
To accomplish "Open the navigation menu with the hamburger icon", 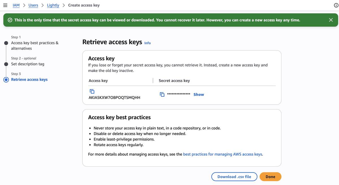I will [5, 5].
